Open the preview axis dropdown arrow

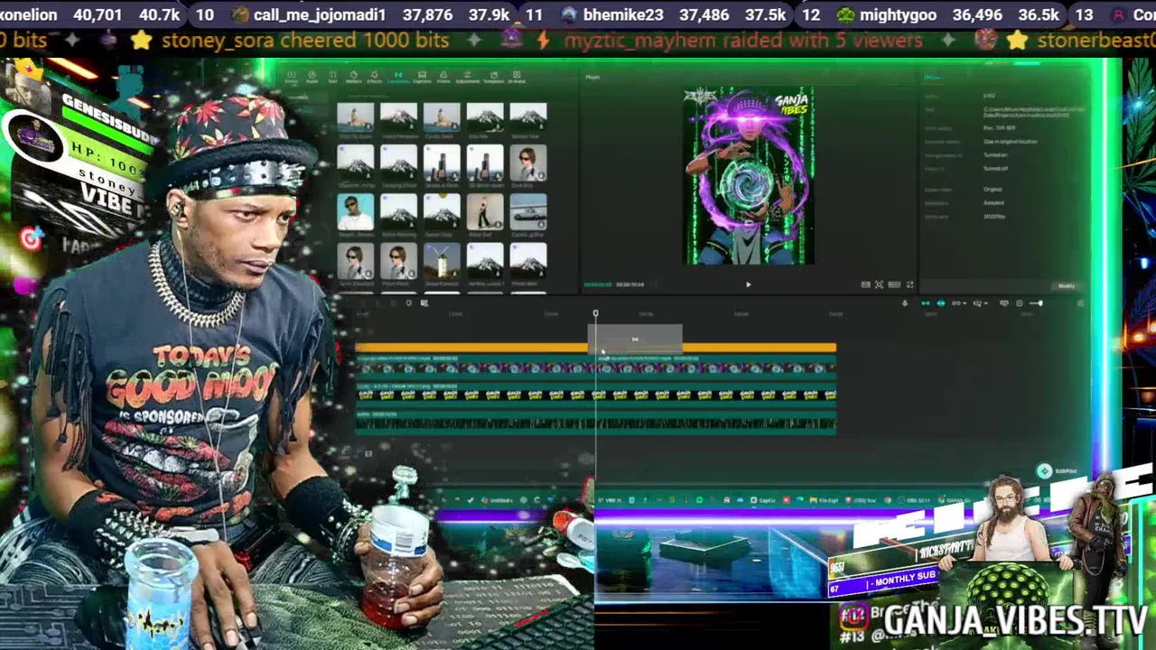986,303
